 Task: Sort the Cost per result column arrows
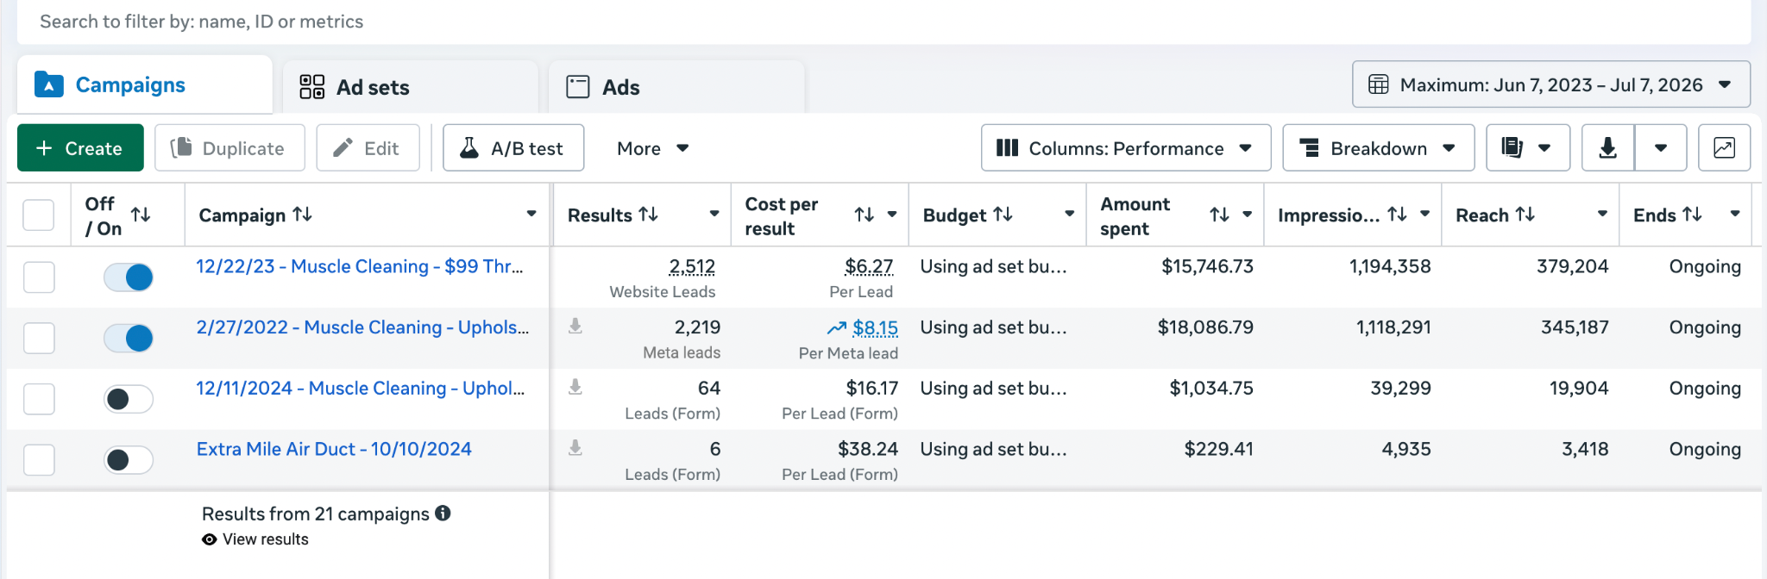[x=865, y=215]
